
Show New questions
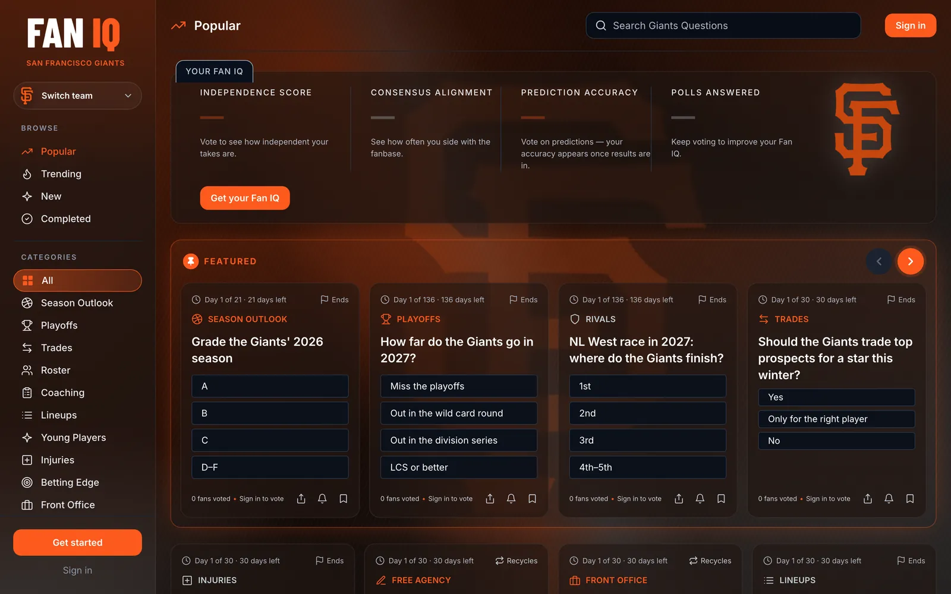tap(77, 197)
